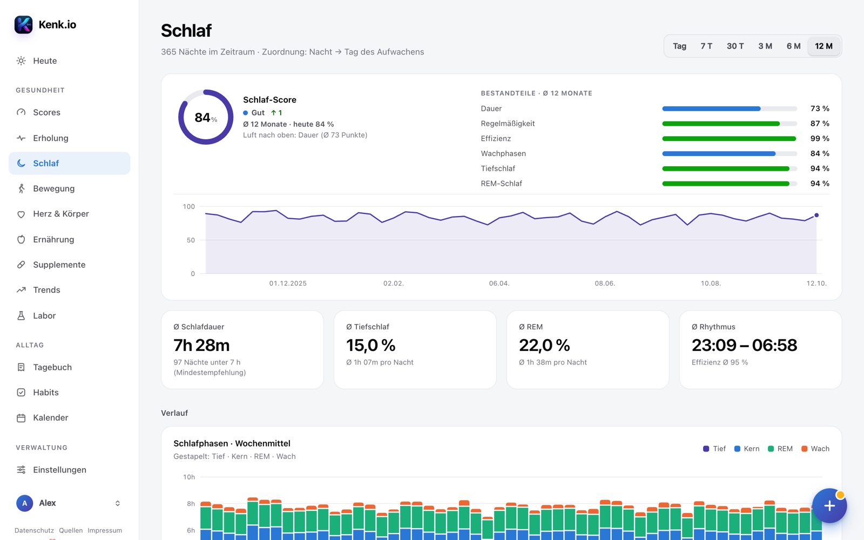864x540 pixels.
Task: Open the Tagebuch page
Action: point(69,367)
